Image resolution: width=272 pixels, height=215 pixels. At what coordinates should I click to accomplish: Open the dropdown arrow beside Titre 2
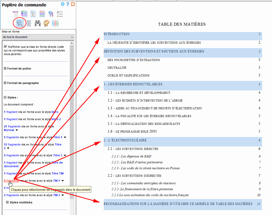click(8, 148)
